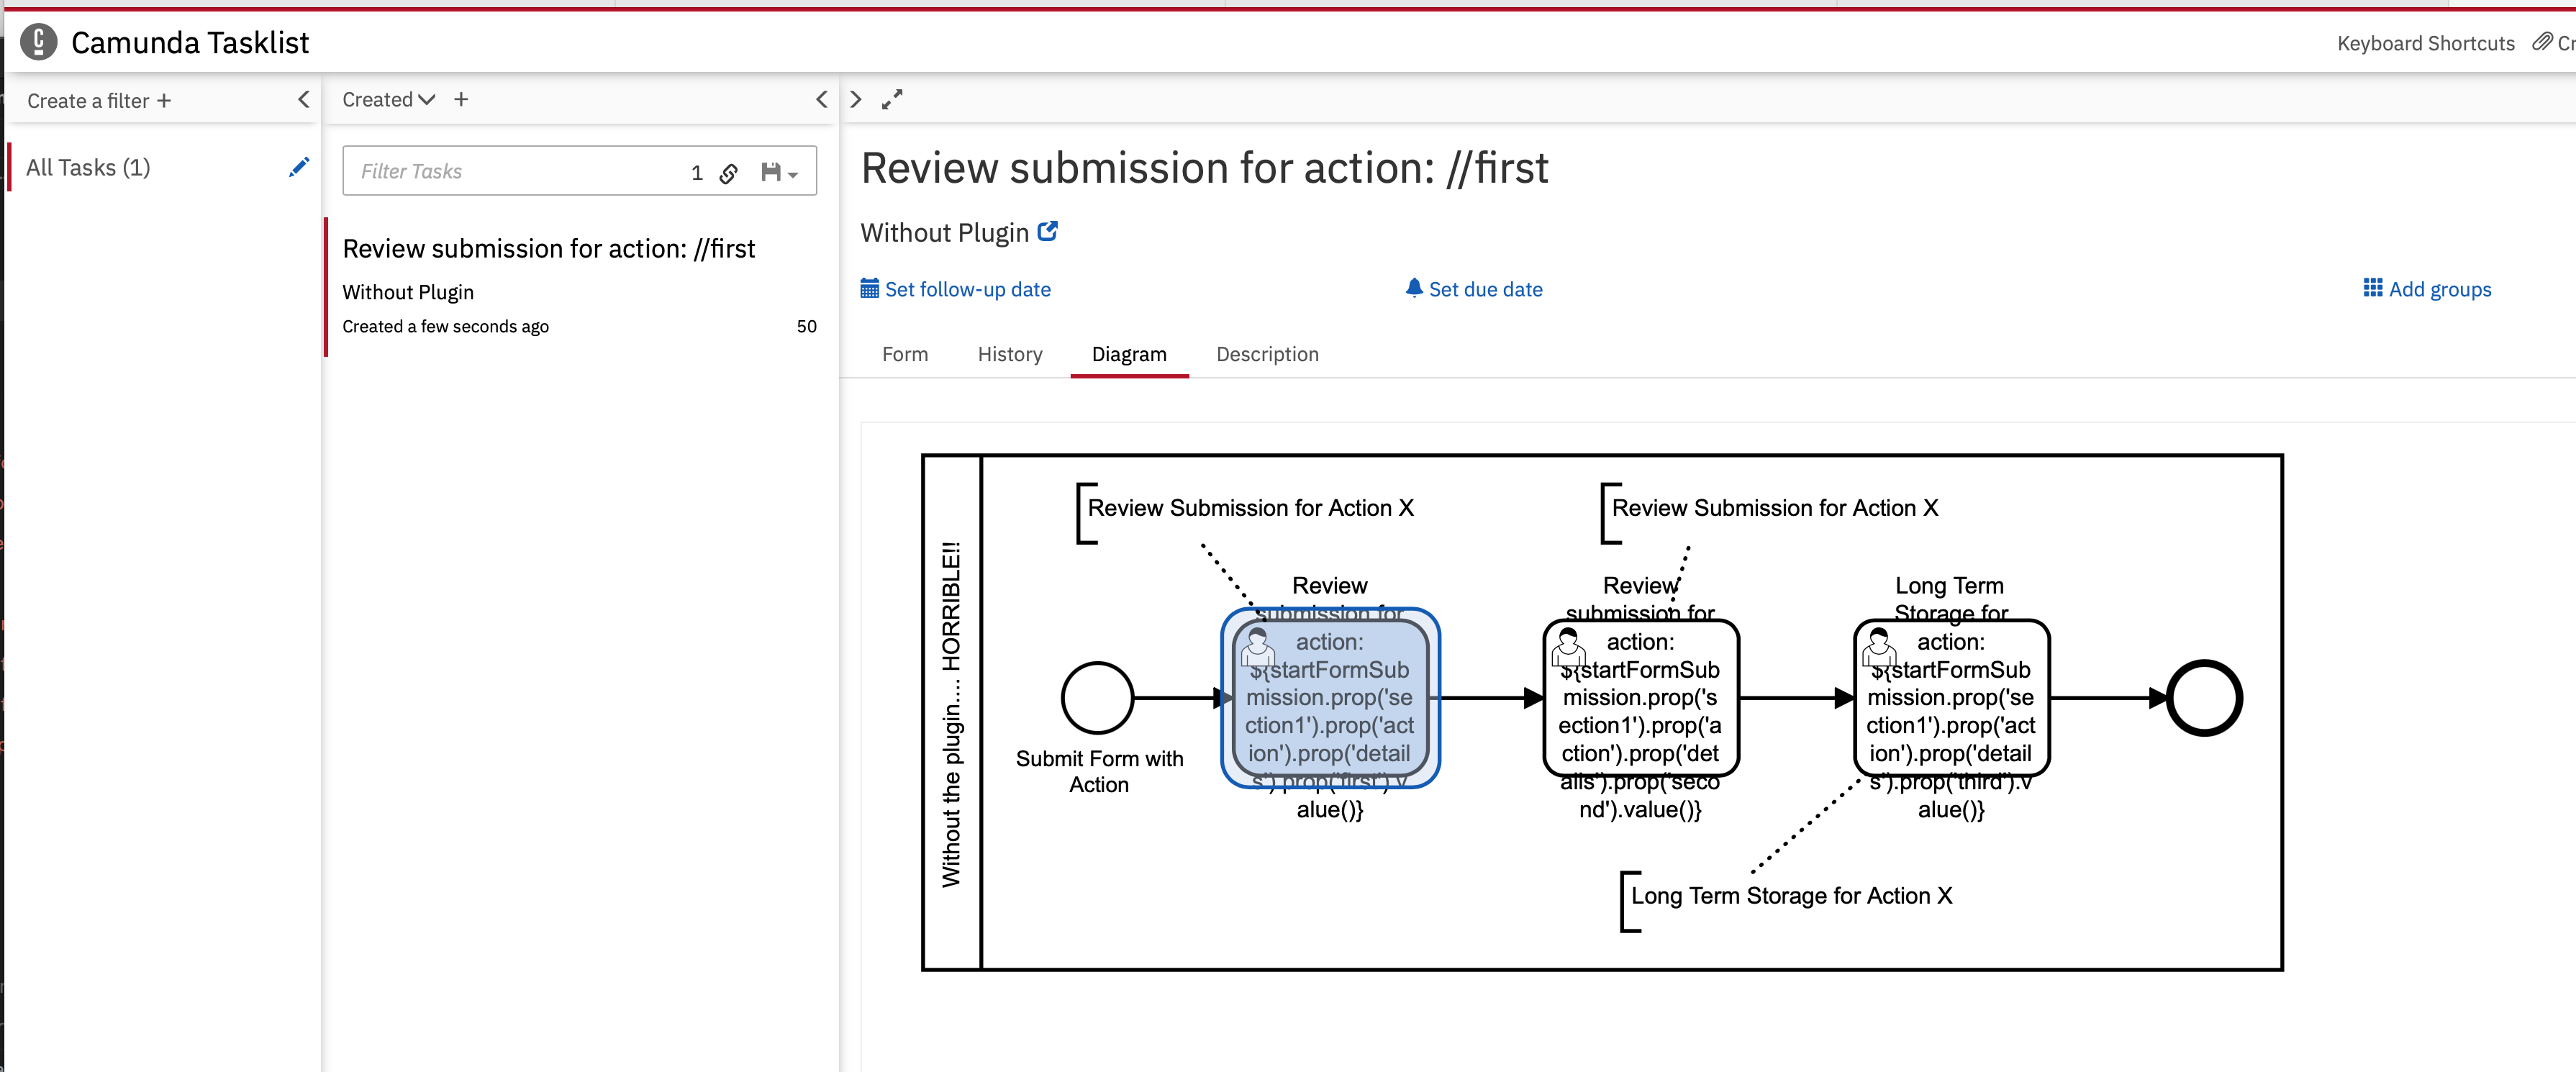2576x1072 pixels.
Task: Open the save filter floppy-disk dropdown
Action: pyautogui.click(x=779, y=172)
